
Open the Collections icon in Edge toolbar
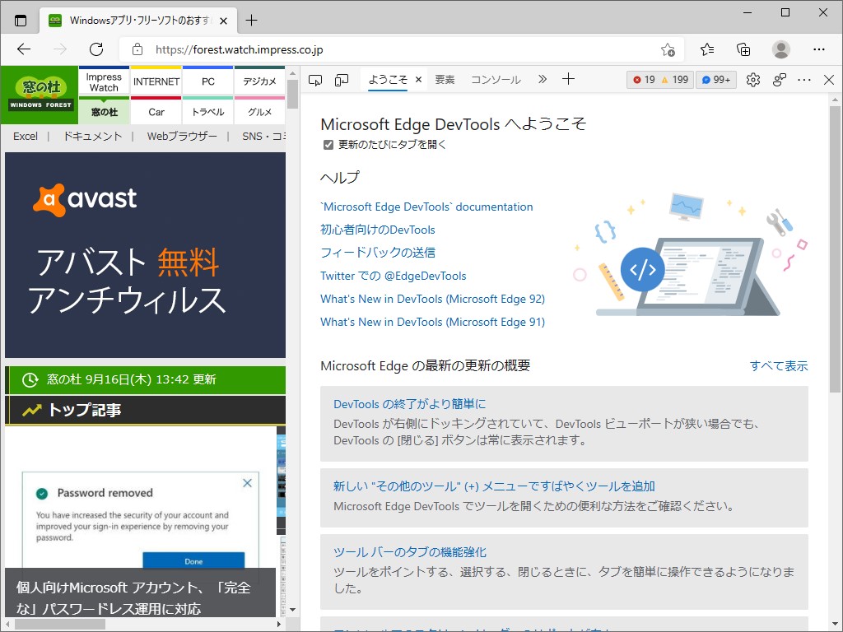pos(743,49)
